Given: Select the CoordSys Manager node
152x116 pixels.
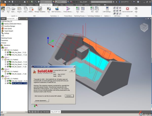Looking at the screenshot, I should (x=10, y=26).
